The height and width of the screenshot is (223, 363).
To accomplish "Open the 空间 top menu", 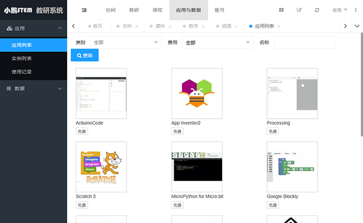I will point(111,10).
